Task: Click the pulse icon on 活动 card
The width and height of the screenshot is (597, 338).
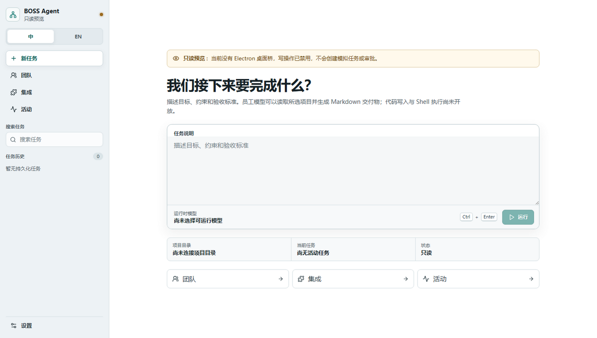Action: point(426,279)
